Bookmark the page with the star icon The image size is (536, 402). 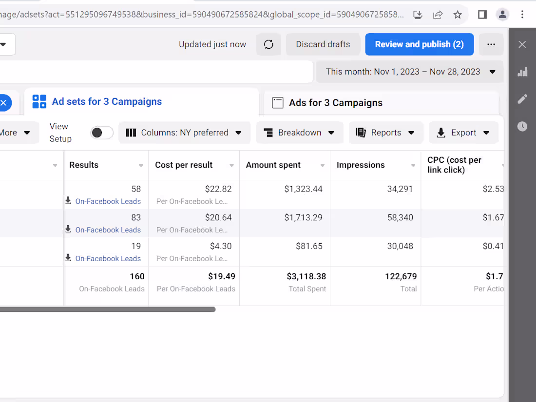click(x=458, y=15)
